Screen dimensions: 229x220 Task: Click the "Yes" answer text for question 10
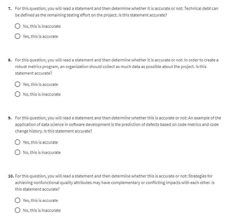click(x=39, y=200)
